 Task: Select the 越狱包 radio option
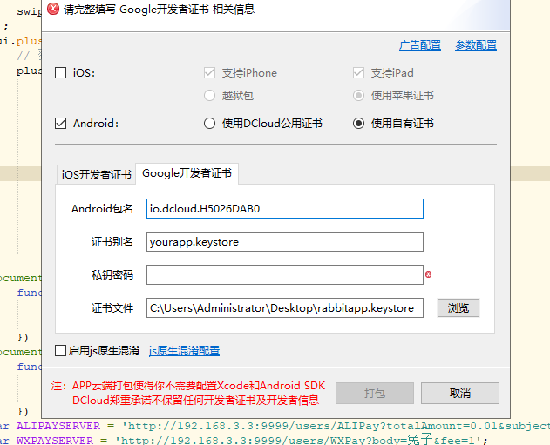(x=209, y=95)
